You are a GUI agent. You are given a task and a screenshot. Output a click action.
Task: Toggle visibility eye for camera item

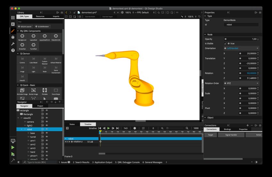(x=47, y=122)
